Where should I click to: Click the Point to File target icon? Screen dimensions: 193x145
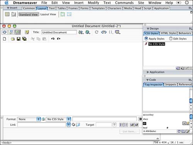(73, 125)
